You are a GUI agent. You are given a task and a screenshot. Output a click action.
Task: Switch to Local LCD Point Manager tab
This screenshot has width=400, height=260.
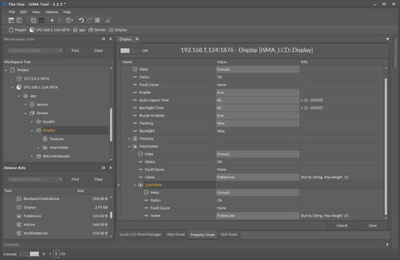(140, 235)
